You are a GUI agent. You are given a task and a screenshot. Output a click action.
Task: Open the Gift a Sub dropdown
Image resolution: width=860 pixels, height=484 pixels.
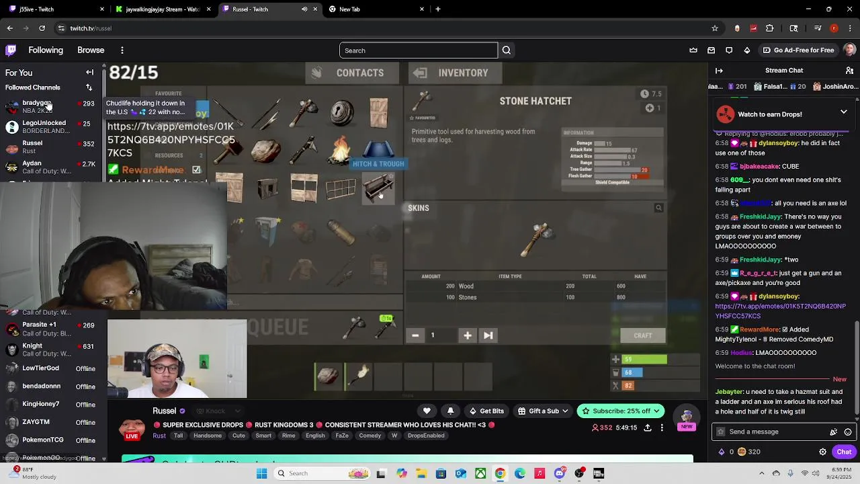pyautogui.click(x=543, y=411)
